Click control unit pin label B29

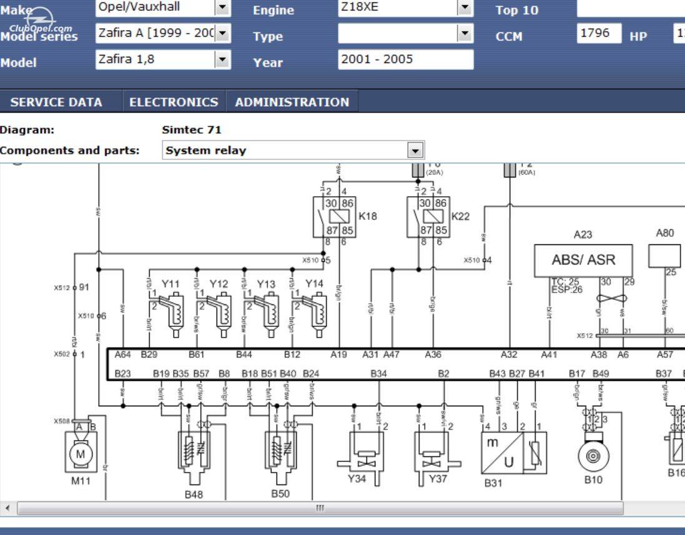click(149, 354)
